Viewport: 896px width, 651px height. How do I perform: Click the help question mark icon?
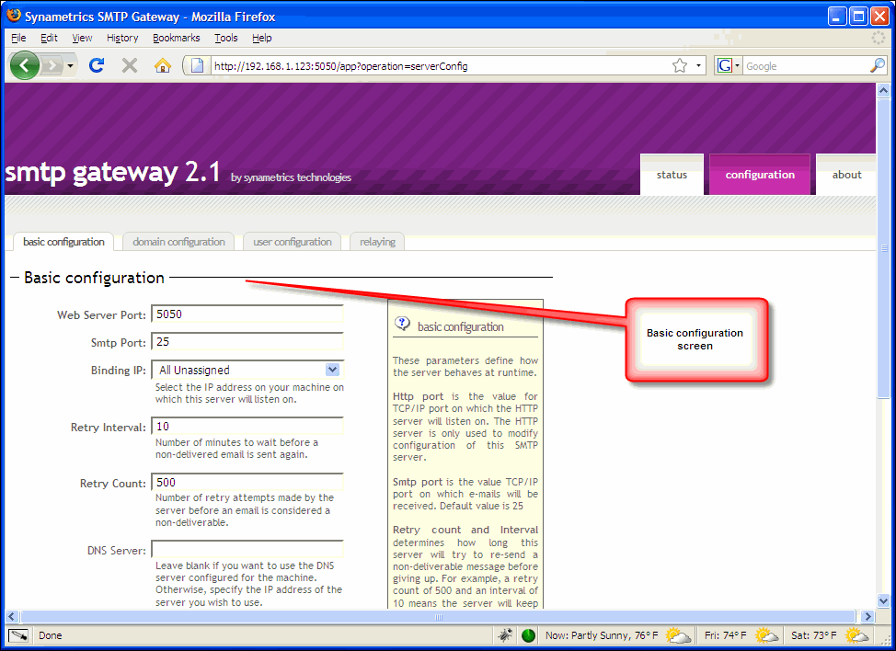(402, 324)
